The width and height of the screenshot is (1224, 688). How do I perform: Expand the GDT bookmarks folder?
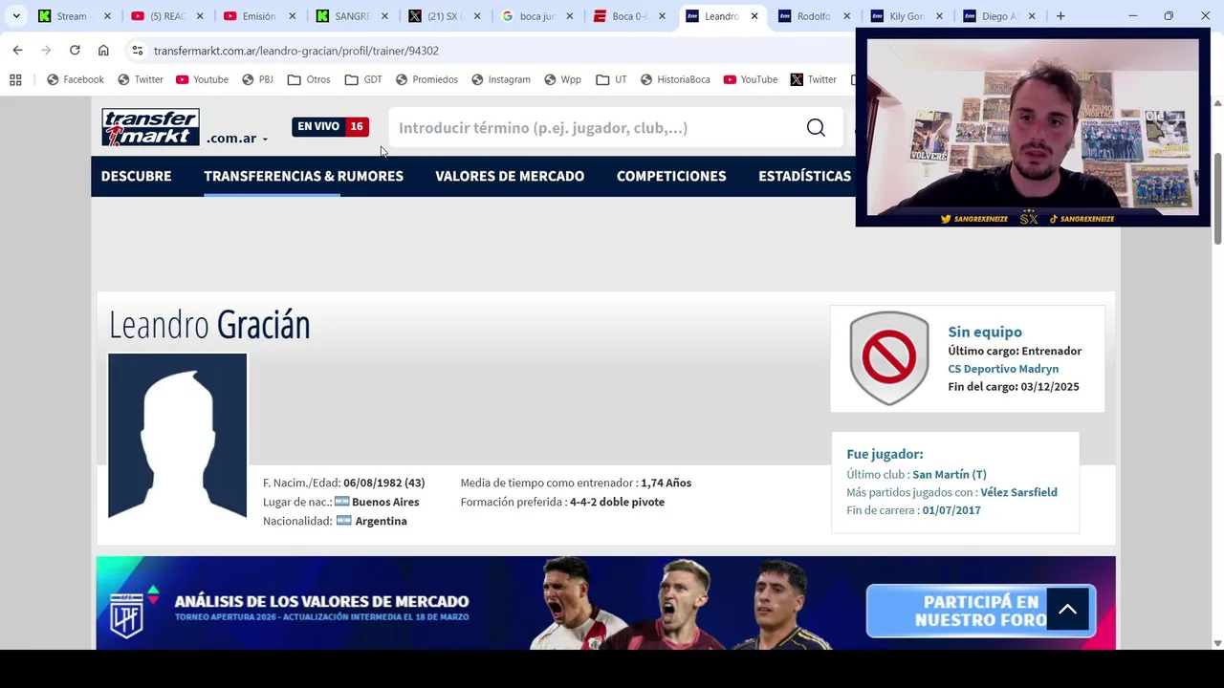(x=363, y=79)
